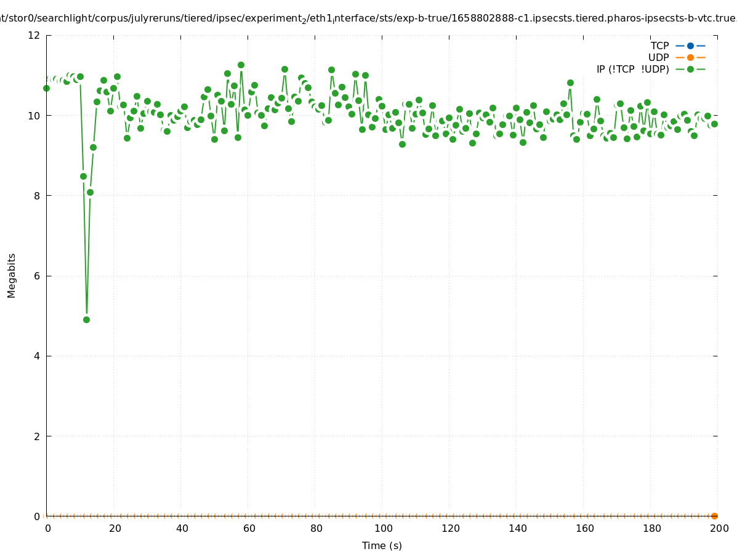Click the Time (s) x-axis label
This screenshot has height=554, width=737.
click(382, 545)
